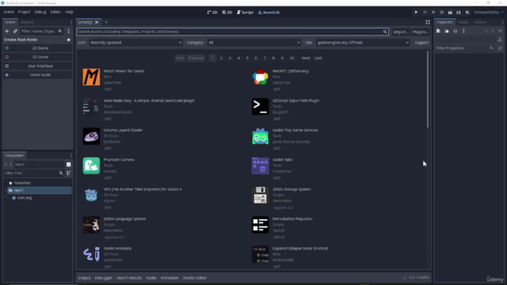Open GDScript Input Field Plugin icon
Image resolution: width=507 pixels, height=285 pixels.
(x=261, y=107)
